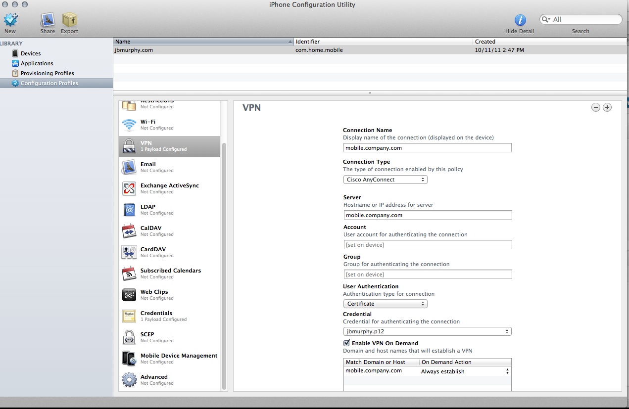Sort profiles by the Name column header
This screenshot has height=409, width=629.
(x=203, y=42)
